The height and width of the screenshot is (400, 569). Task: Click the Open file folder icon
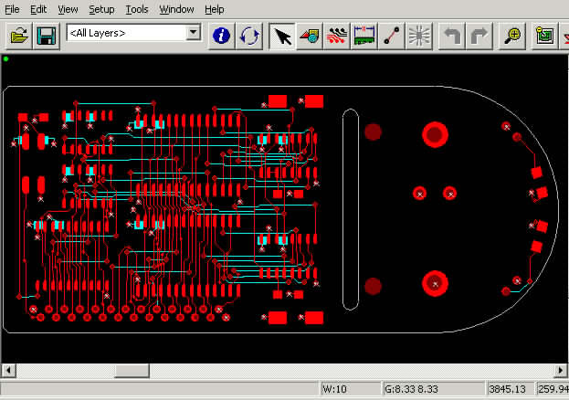pos(19,36)
